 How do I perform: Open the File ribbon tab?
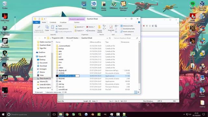click(36, 22)
